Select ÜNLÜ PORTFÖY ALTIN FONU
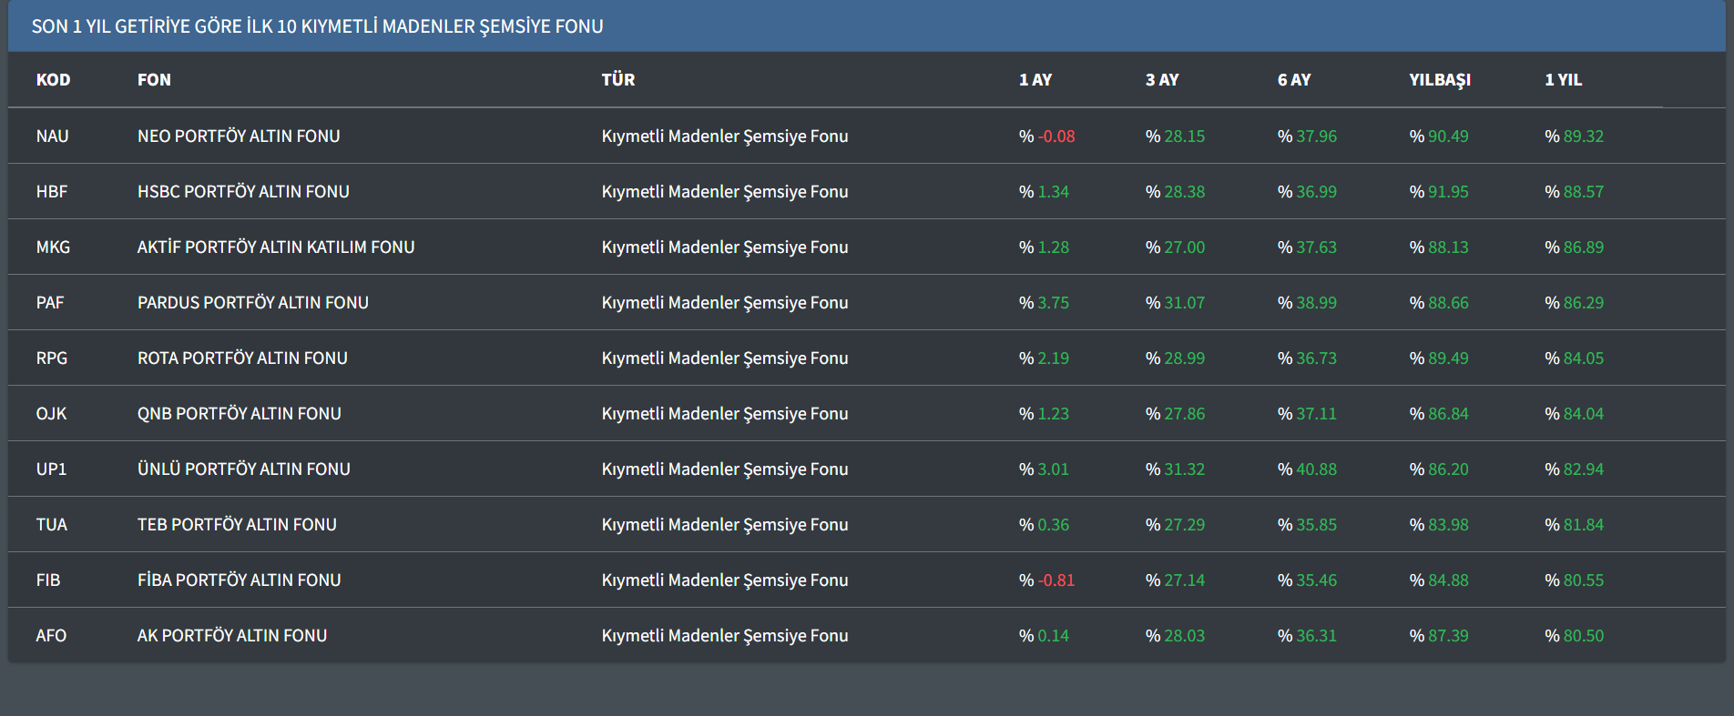 pos(244,469)
